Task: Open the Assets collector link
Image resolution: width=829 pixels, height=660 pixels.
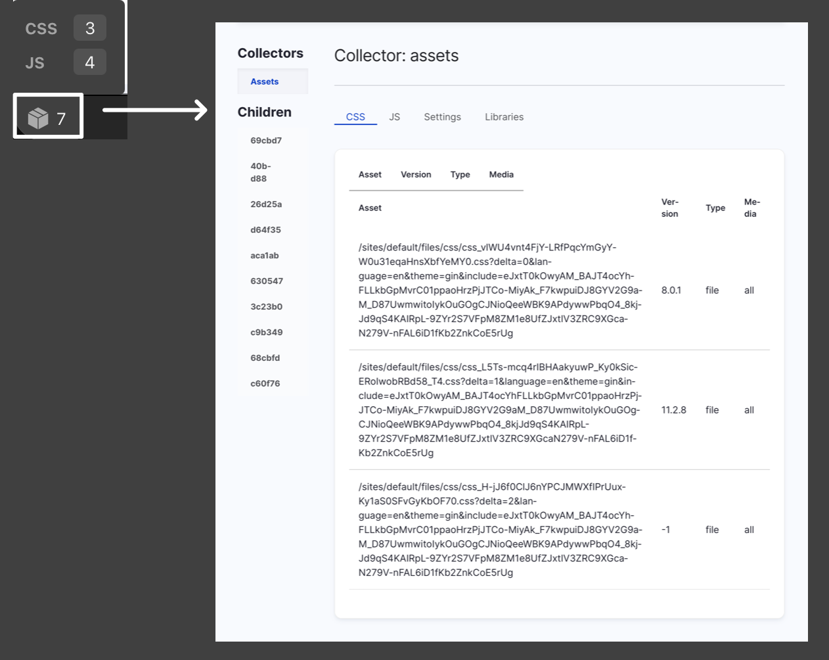Action: pos(265,82)
